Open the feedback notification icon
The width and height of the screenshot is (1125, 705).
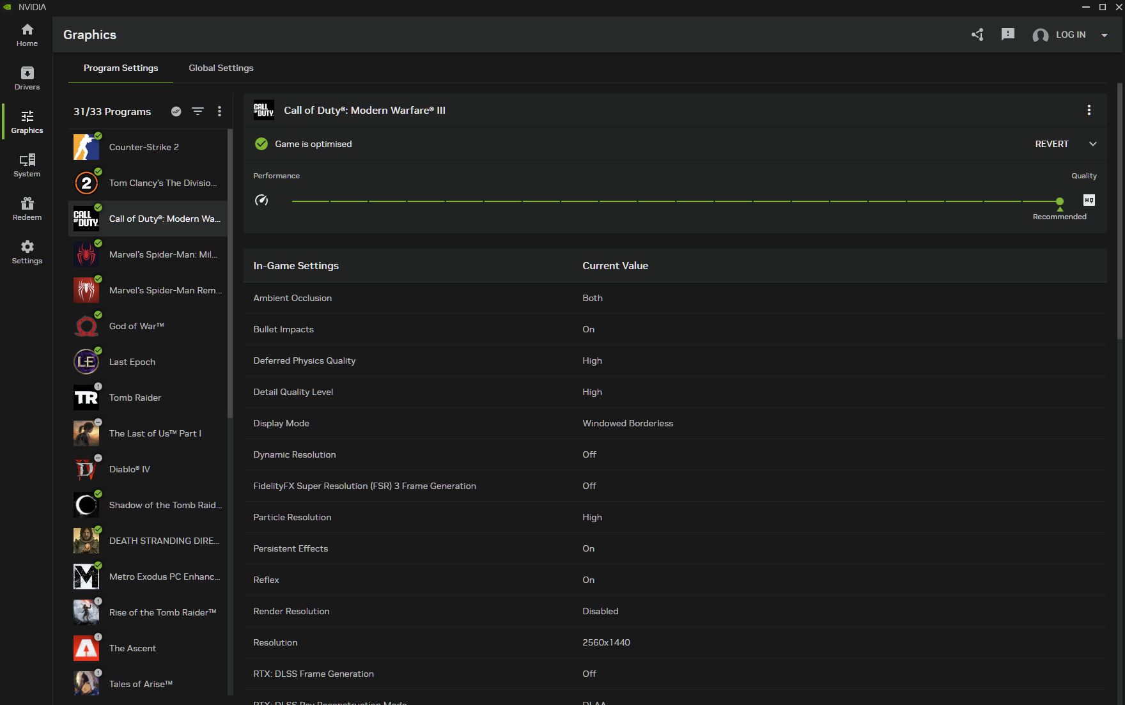(1008, 35)
